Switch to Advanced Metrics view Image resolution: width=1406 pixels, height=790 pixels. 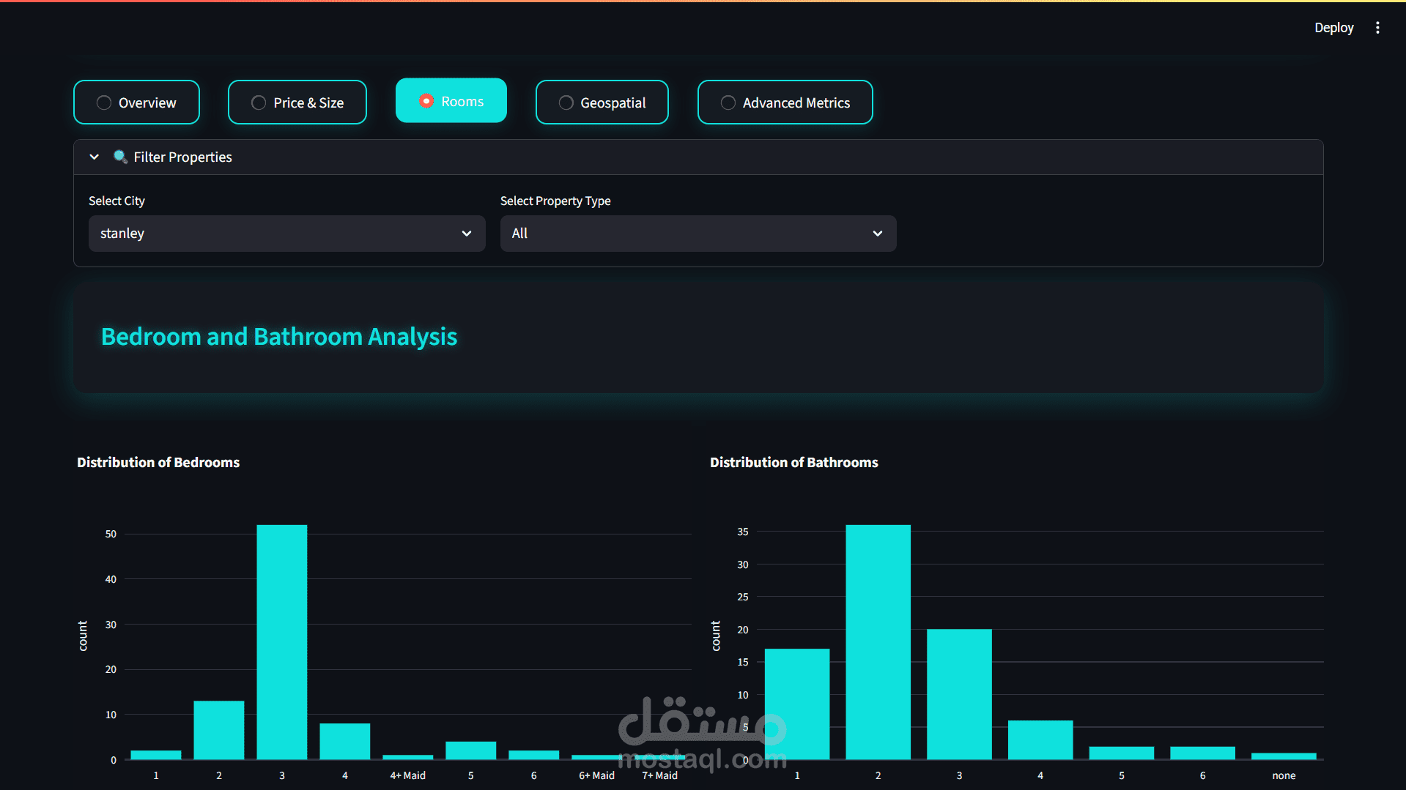(x=785, y=103)
